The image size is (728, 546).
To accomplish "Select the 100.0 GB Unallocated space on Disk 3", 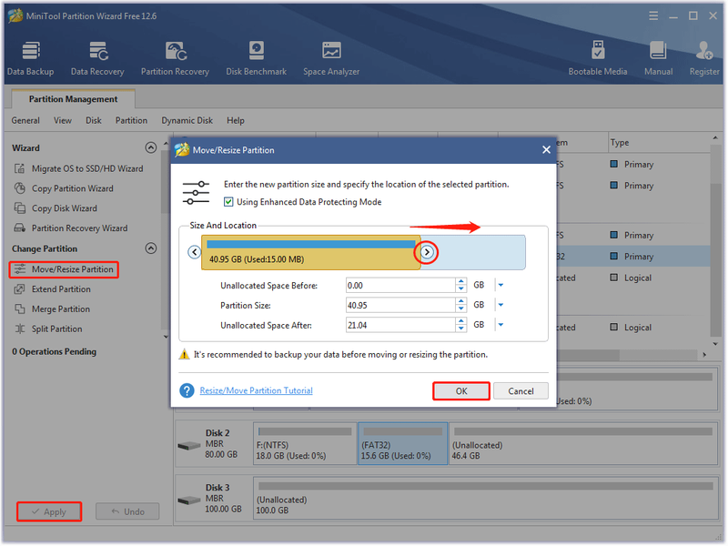I will point(485,498).
